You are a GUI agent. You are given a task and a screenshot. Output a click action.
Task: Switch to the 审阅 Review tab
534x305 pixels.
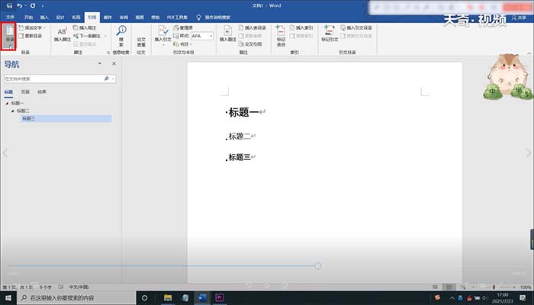coord(124,18)
